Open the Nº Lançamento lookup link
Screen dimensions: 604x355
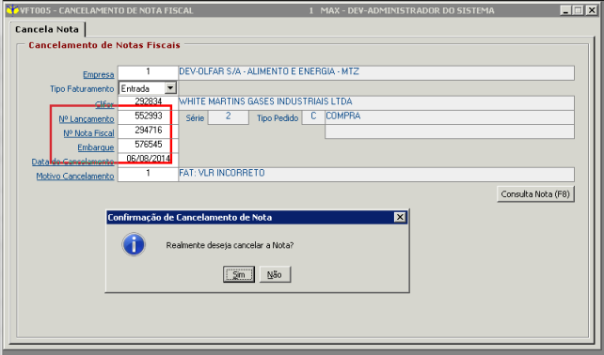[x=87, y=119]
